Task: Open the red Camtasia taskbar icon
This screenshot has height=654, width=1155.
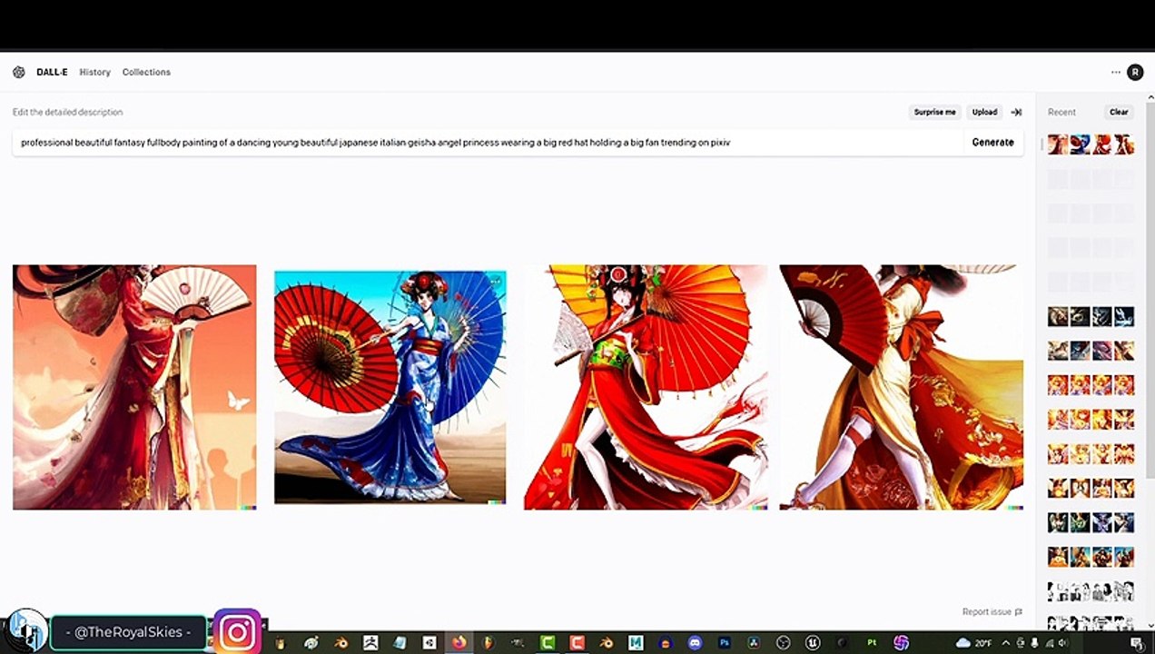Action: pos(577,643)
